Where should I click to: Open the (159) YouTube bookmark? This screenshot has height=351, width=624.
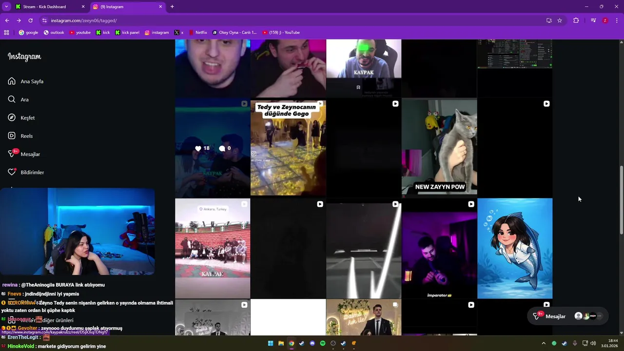(x=281, y=33)
